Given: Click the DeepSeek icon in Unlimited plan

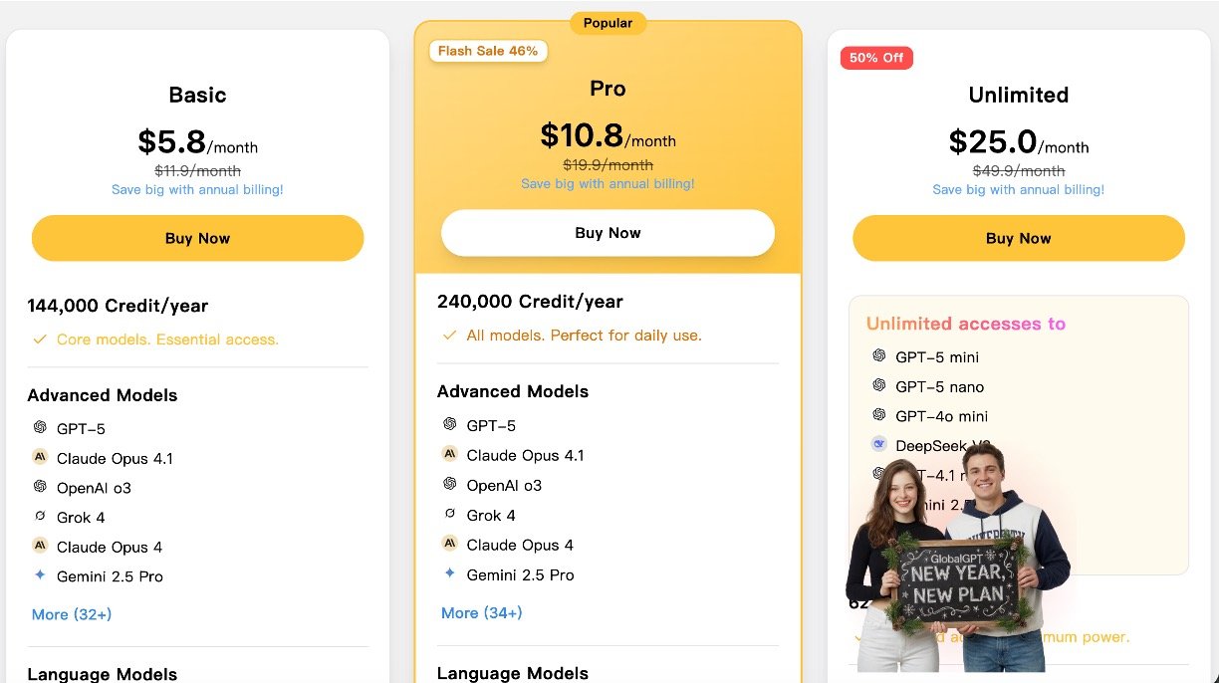Looking at the screenshot, I should [x=879, y=444].
